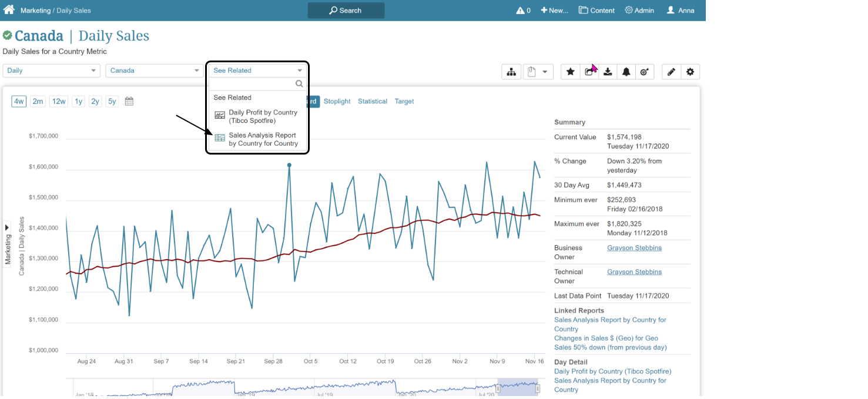This screenshot has height=399, width=868.
Task: Download the chart data via download icon
Action: pos(608,72)
